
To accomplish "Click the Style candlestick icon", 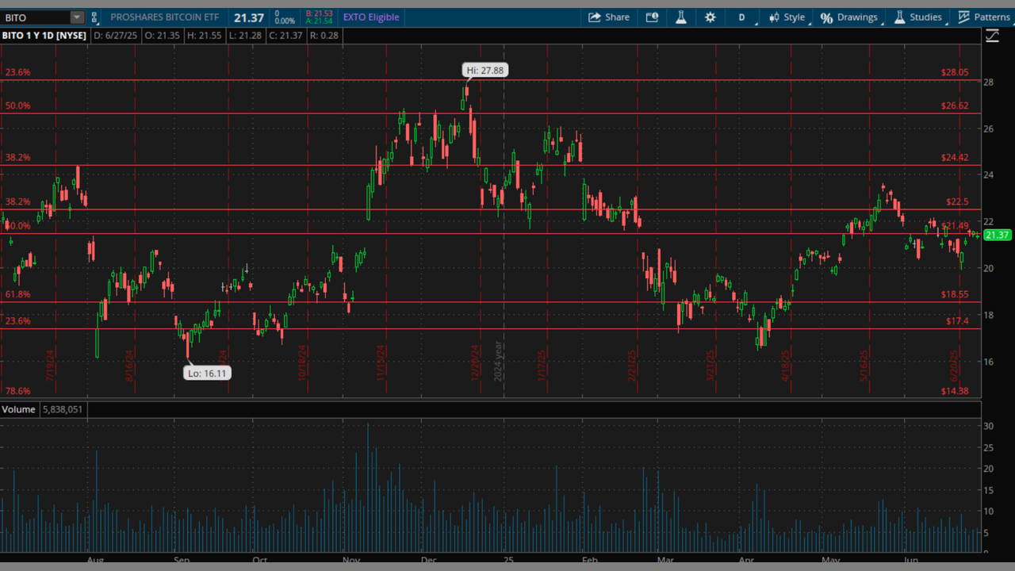I will (x=774, y=17).
